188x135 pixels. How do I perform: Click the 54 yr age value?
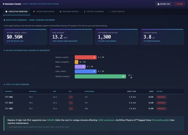55,97
